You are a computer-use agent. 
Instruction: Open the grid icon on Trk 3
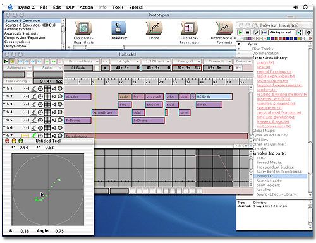tap(47, 104)
